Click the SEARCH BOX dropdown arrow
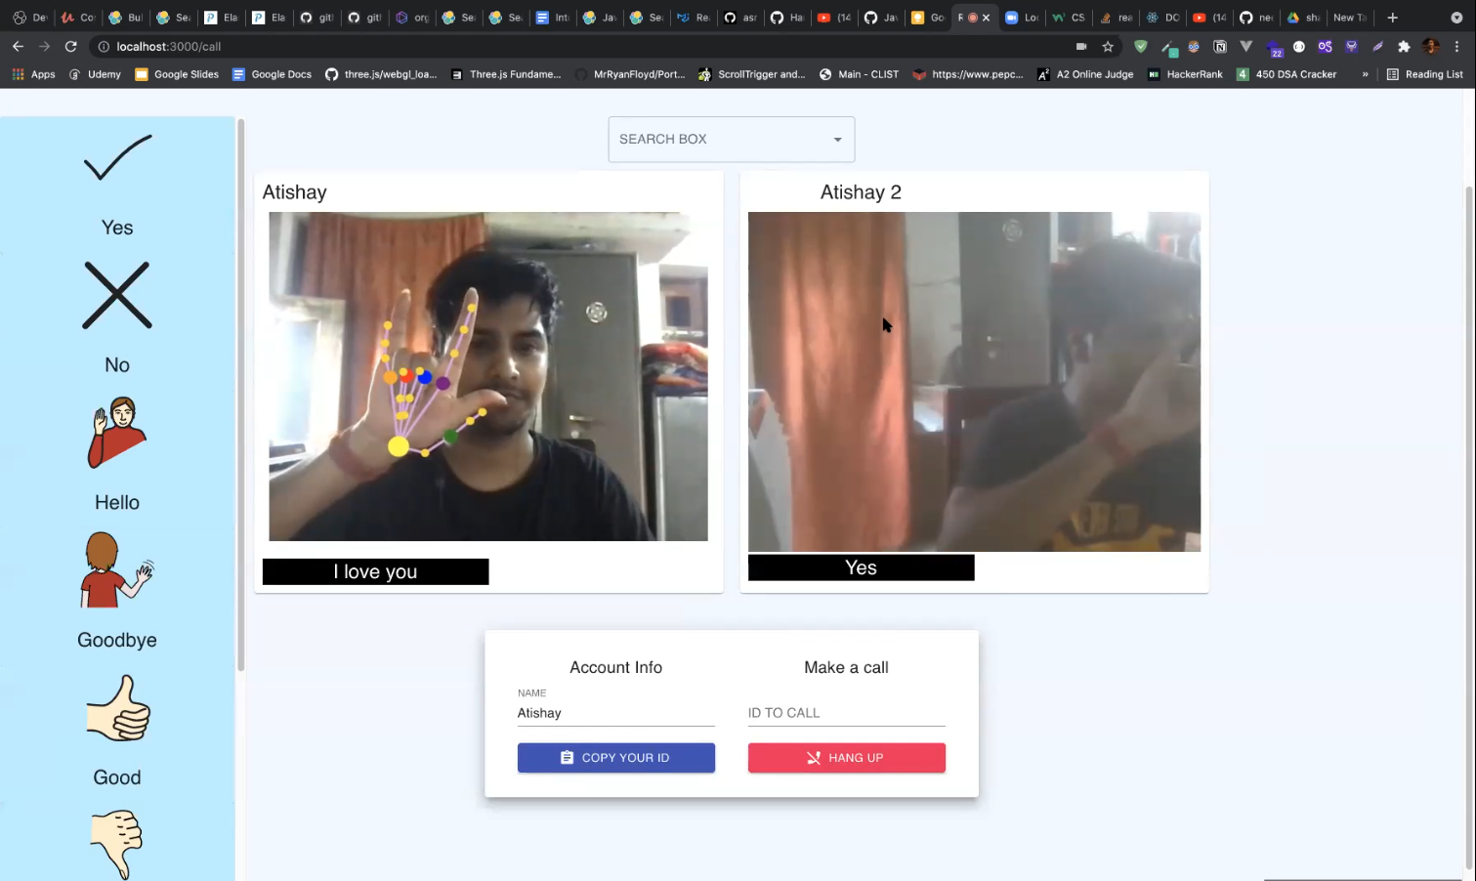 click(x=837, y=140)
